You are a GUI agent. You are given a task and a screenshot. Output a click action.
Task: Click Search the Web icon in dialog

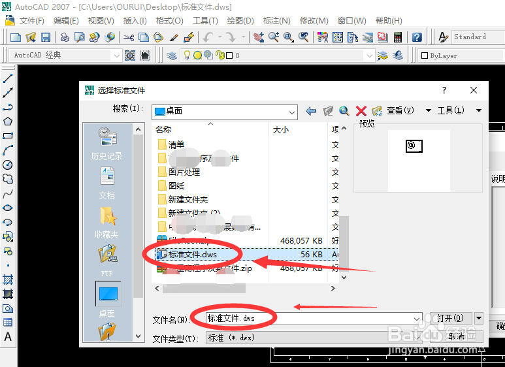pyautogui.click(x=344, y=111)
